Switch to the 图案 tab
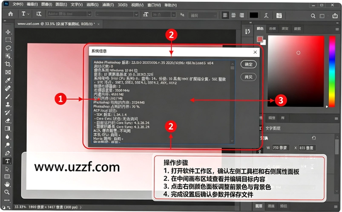The height and width of the screenshot is (212, 342). tap(297, 29)
